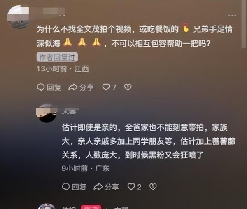This screenshot has width=247, height=209.
Task: Click reply bubble icon on Guangdong reply
Action: pyautogui.click(x=66, y=187)
